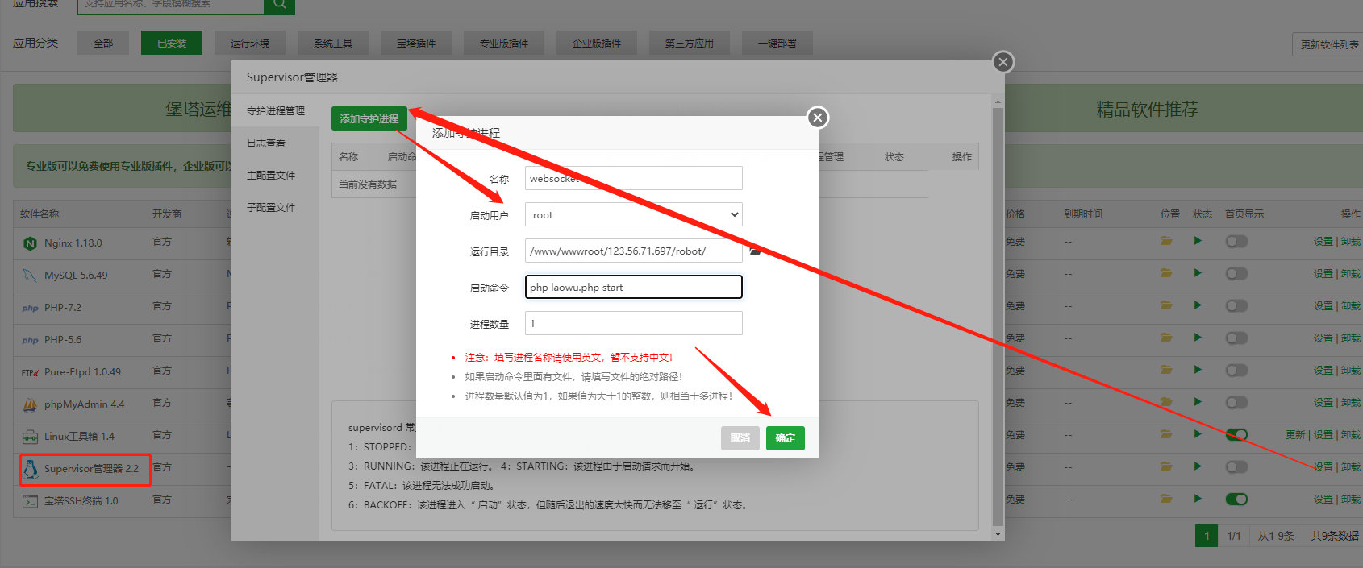
Task: Toggle the homepage display switch for MySQL
Action: tap(1236, 274)
